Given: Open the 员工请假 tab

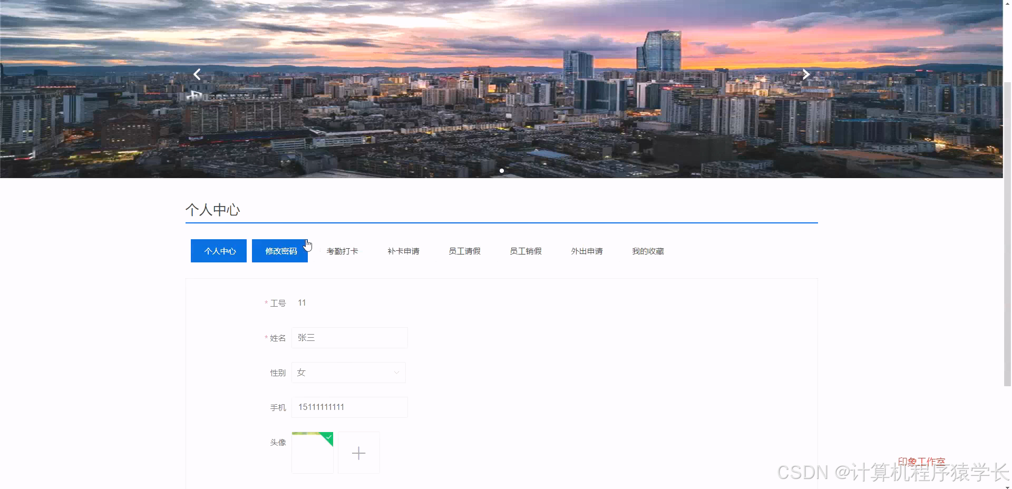Looking at the screenshot, I should [464, 251].
